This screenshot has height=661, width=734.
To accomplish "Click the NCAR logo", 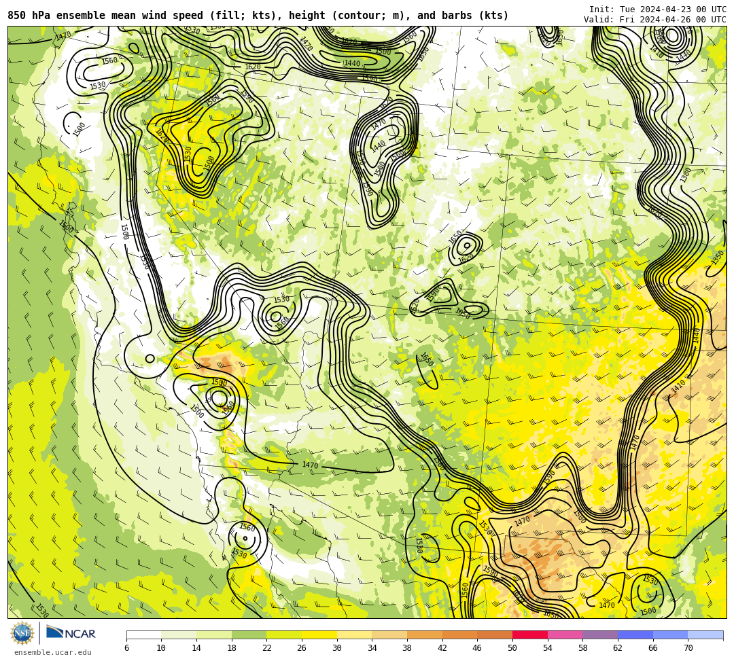I will [71, 633].
